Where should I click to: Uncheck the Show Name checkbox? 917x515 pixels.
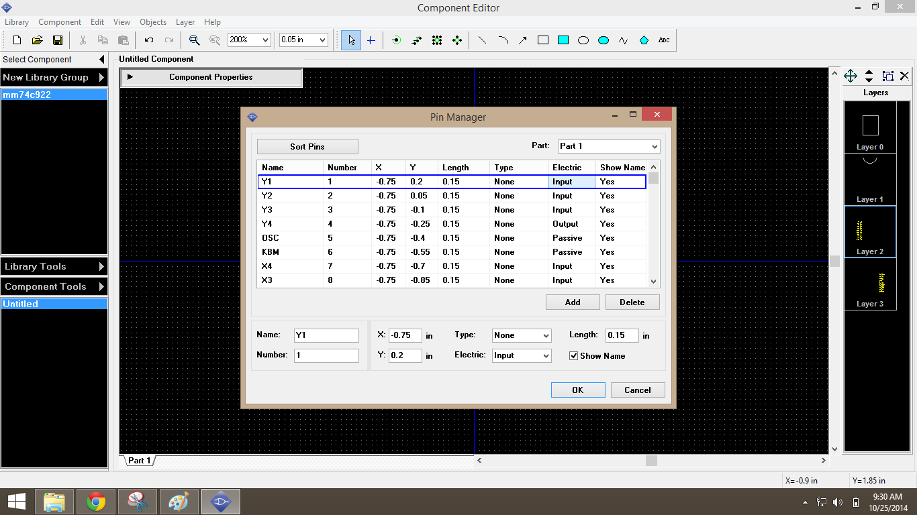574,356
